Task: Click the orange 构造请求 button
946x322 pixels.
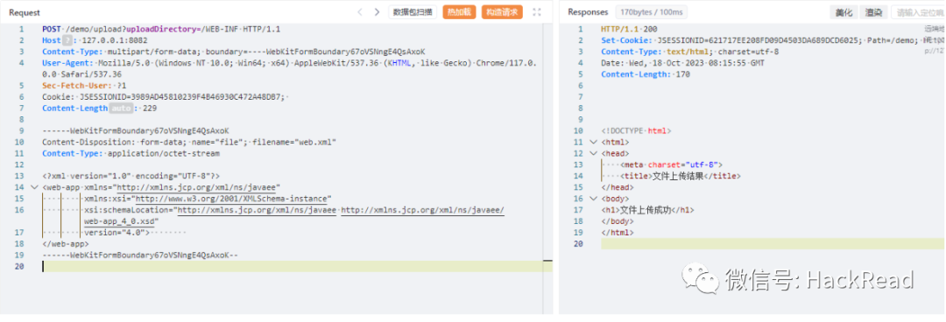Action: coord(502,12)
